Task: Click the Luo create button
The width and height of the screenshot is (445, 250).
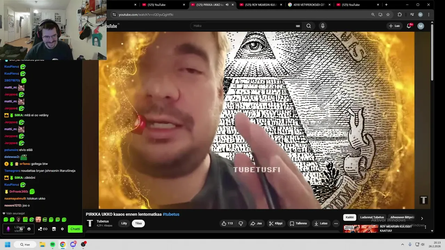Action: coord(394,26)
